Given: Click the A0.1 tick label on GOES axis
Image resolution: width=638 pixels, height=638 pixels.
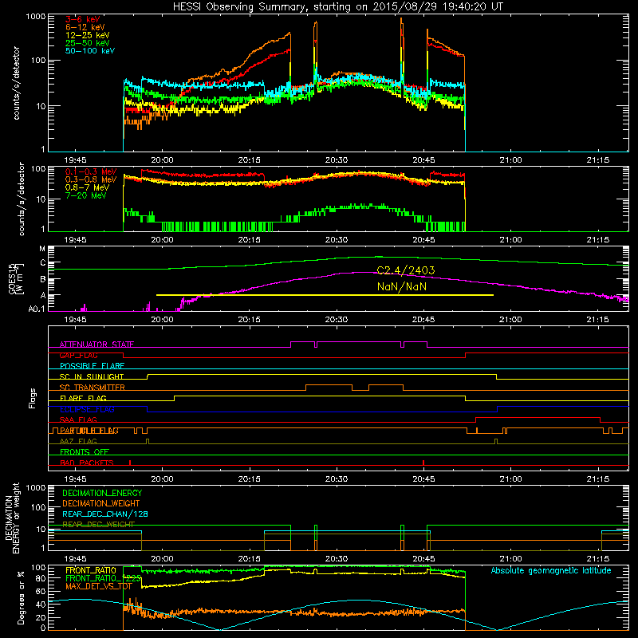Looking at the screenshot, I should (x=37, y=309).
